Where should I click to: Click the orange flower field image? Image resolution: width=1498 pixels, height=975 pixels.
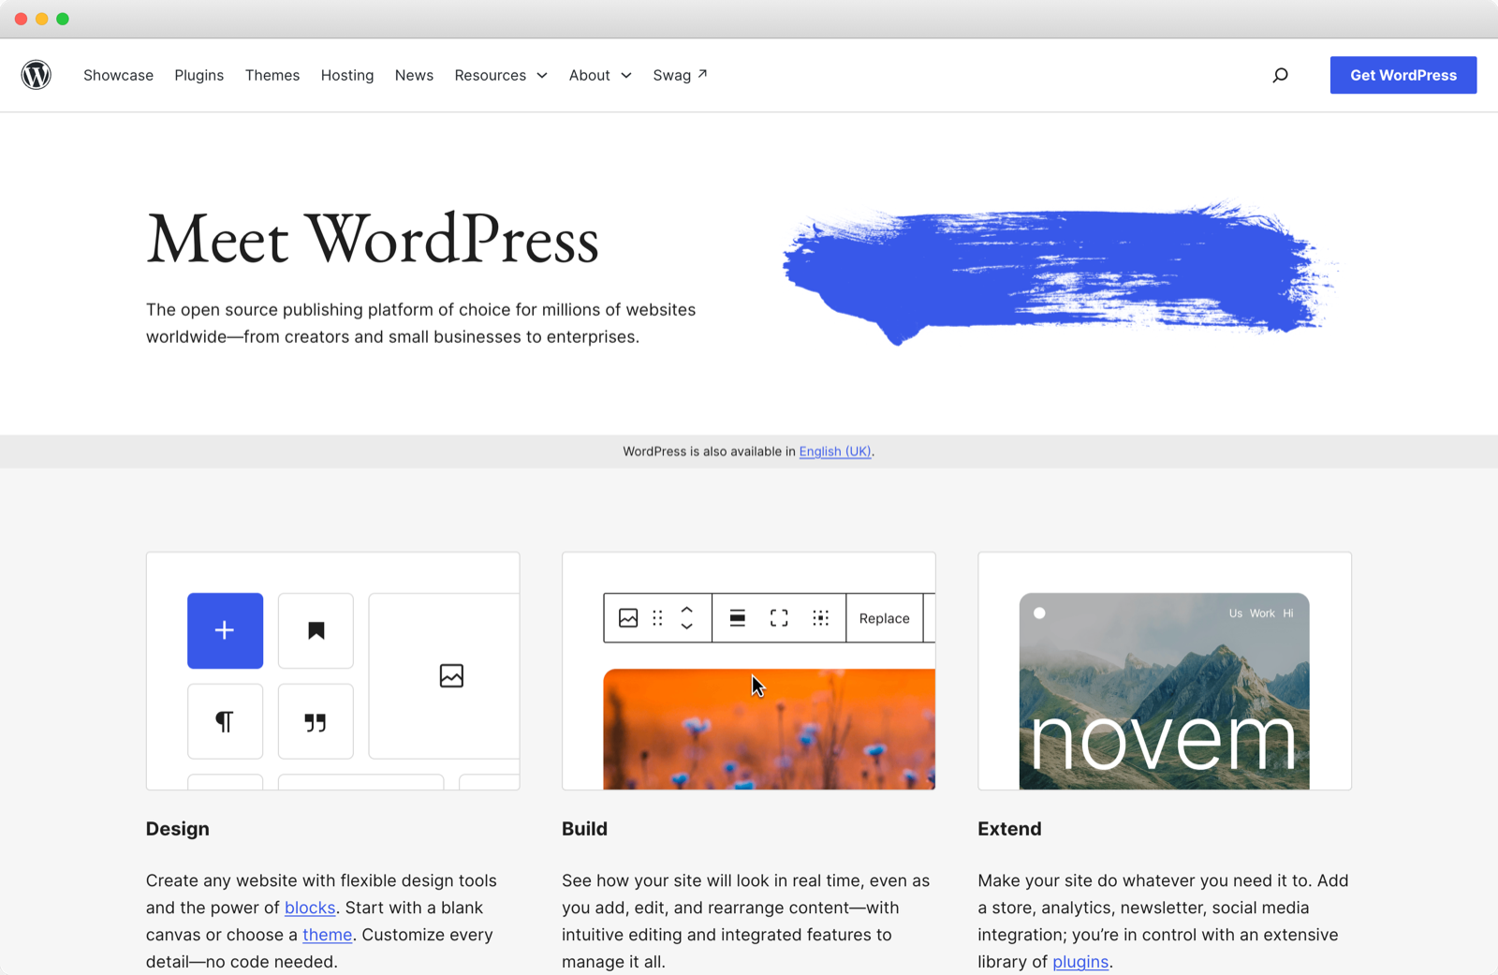[x=770, y=729]
